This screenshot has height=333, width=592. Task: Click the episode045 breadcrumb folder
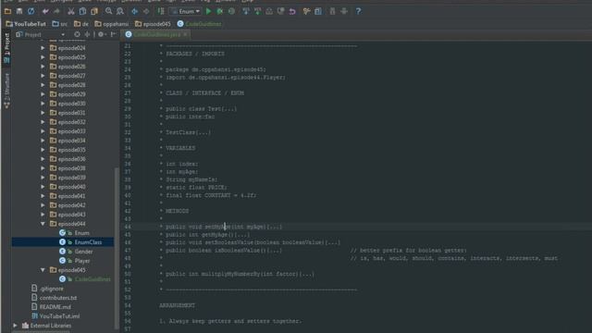153,24
